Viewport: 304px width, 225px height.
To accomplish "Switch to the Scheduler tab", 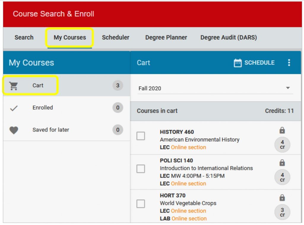I will 115,38.
